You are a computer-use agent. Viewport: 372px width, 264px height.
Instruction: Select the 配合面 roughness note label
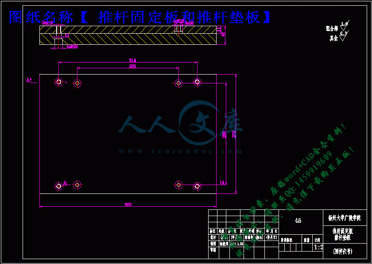point(332,29)
